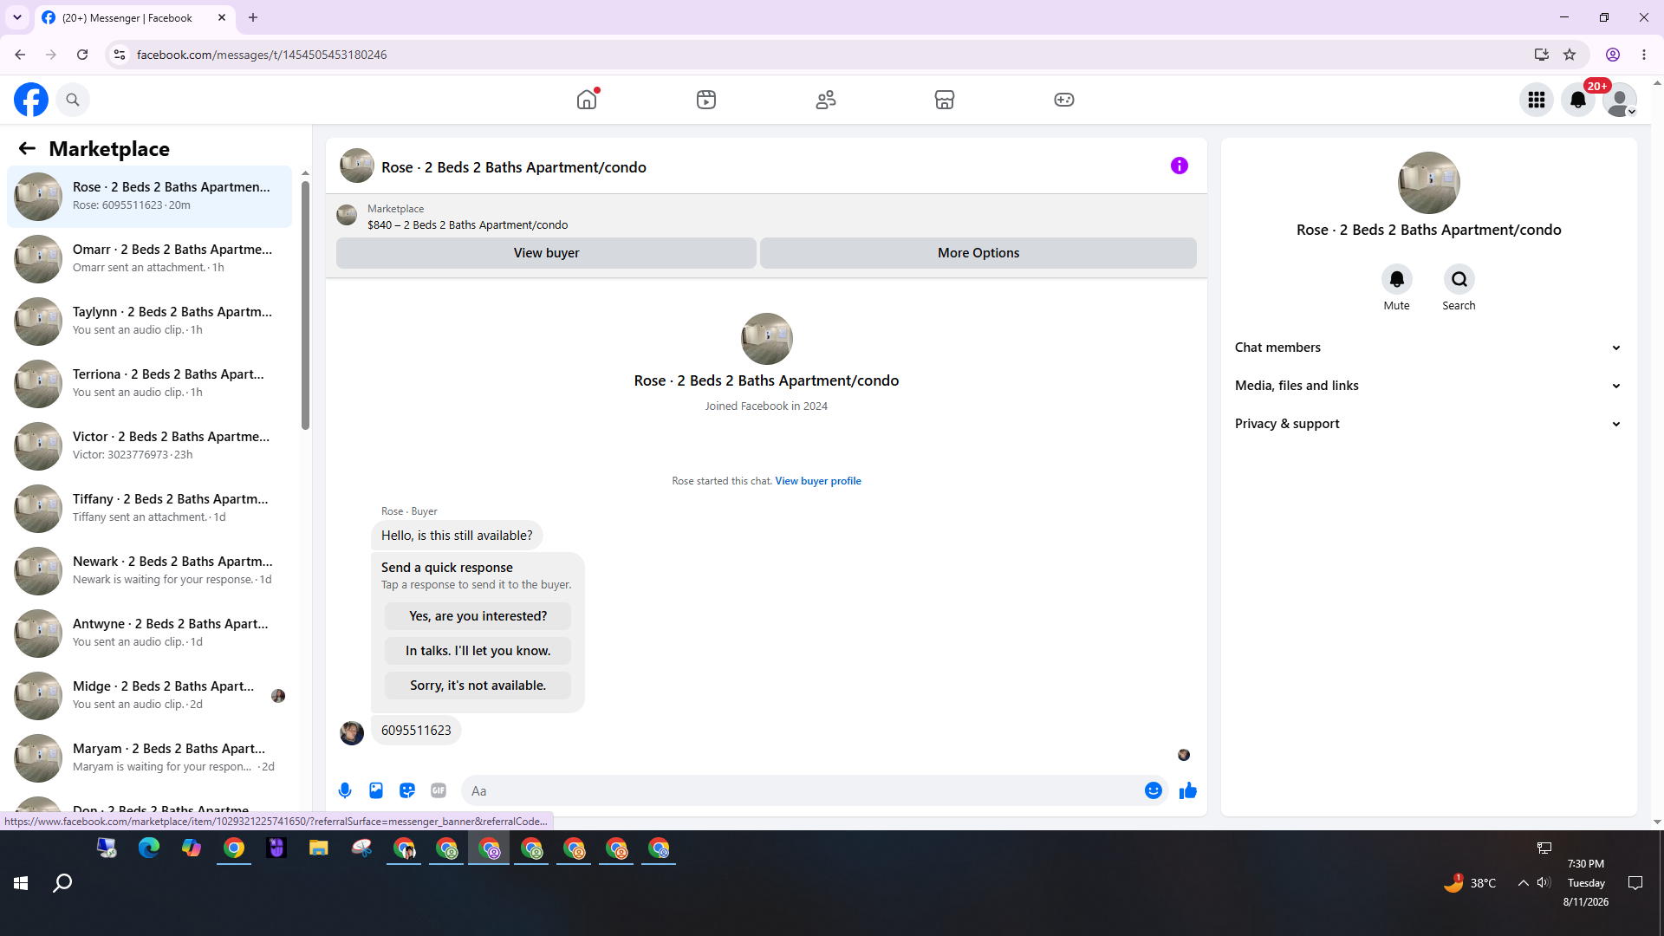Viewport: 1664px width, 936px height.
Task: Reload the page
Action: [x=82, y=55]
